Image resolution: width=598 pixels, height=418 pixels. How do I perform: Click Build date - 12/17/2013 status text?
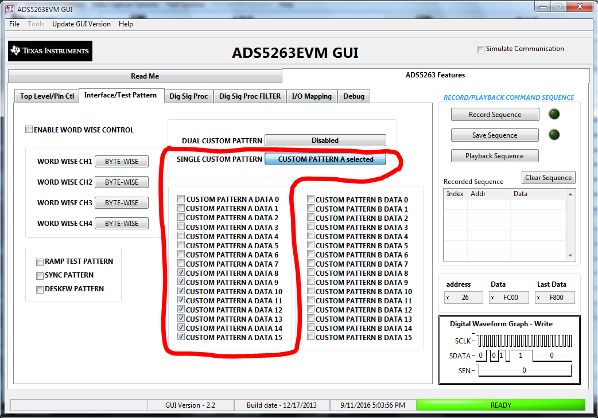(x=281, y=405)
